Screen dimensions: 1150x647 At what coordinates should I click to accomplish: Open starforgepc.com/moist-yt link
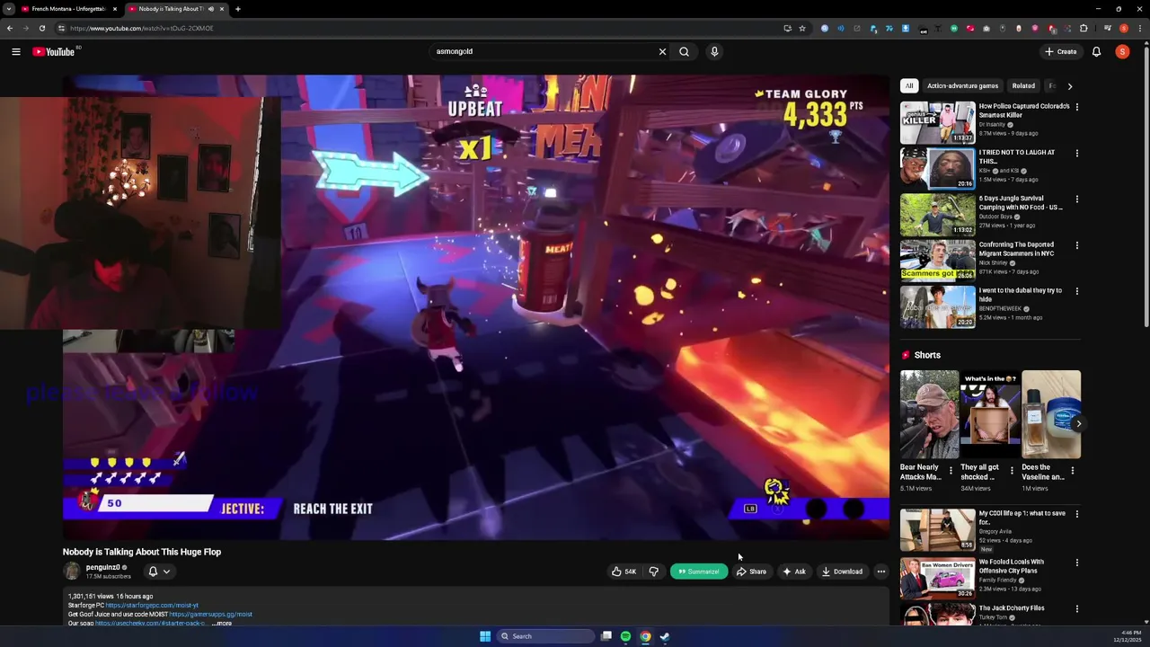tap(152, 606)
